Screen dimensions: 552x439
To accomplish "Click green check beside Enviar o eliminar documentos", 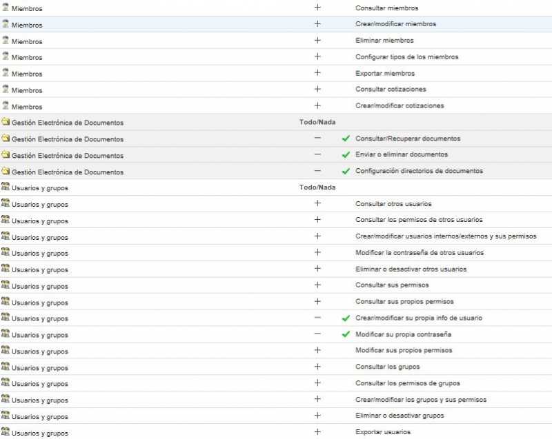I will pos(346,154).
